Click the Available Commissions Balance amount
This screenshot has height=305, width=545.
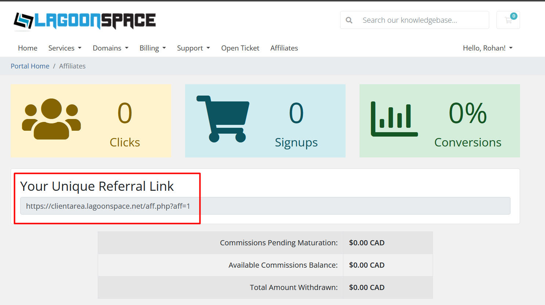coord(367,265)
